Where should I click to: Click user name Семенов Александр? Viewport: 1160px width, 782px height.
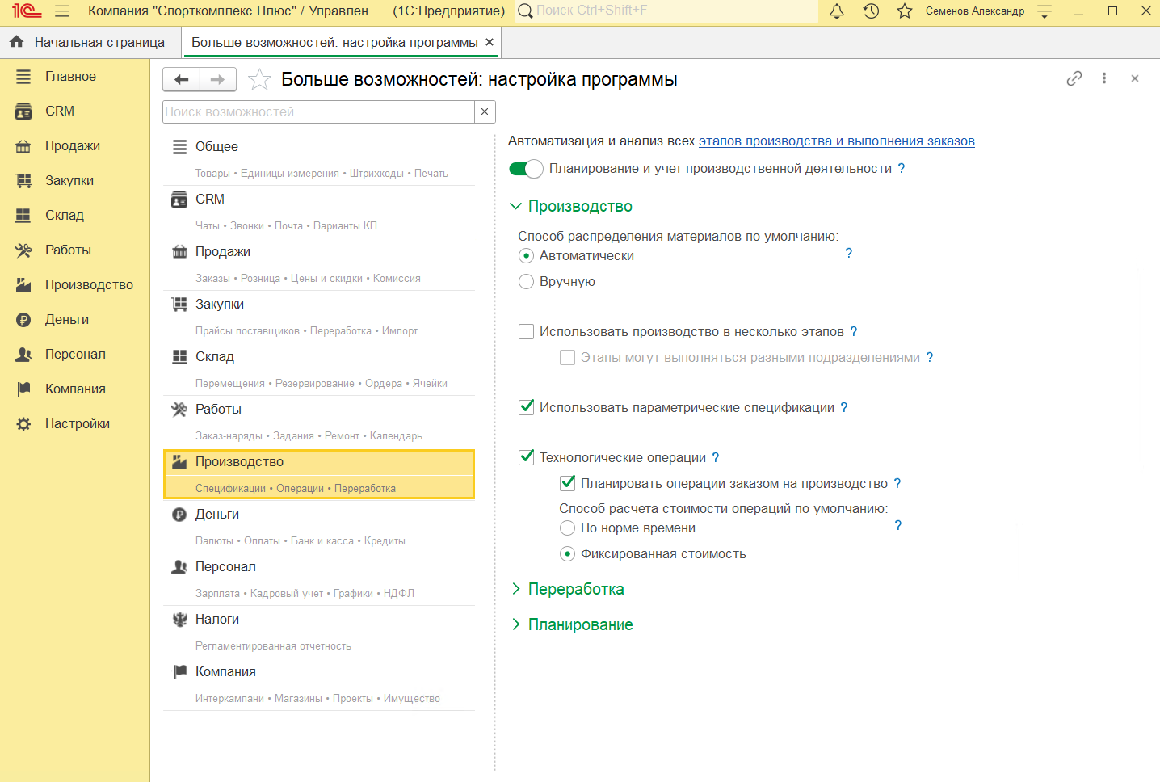pos(975,11)
